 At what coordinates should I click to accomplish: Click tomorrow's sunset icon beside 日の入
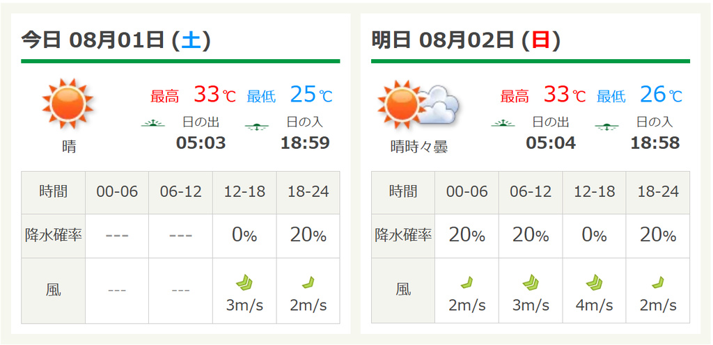(x=606, y=127)
